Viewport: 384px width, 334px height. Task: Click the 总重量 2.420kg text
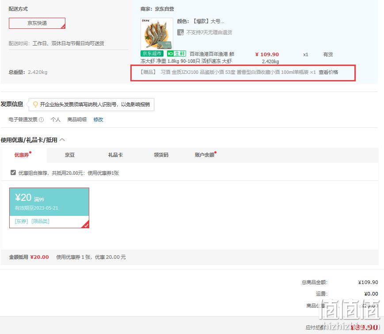(28, 72)
